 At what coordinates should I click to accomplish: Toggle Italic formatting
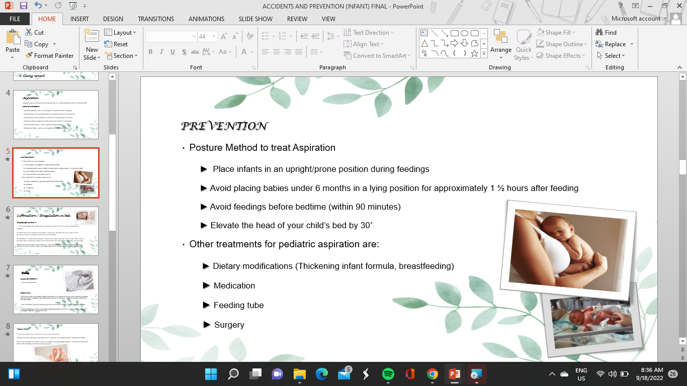(x=161, y=52)
